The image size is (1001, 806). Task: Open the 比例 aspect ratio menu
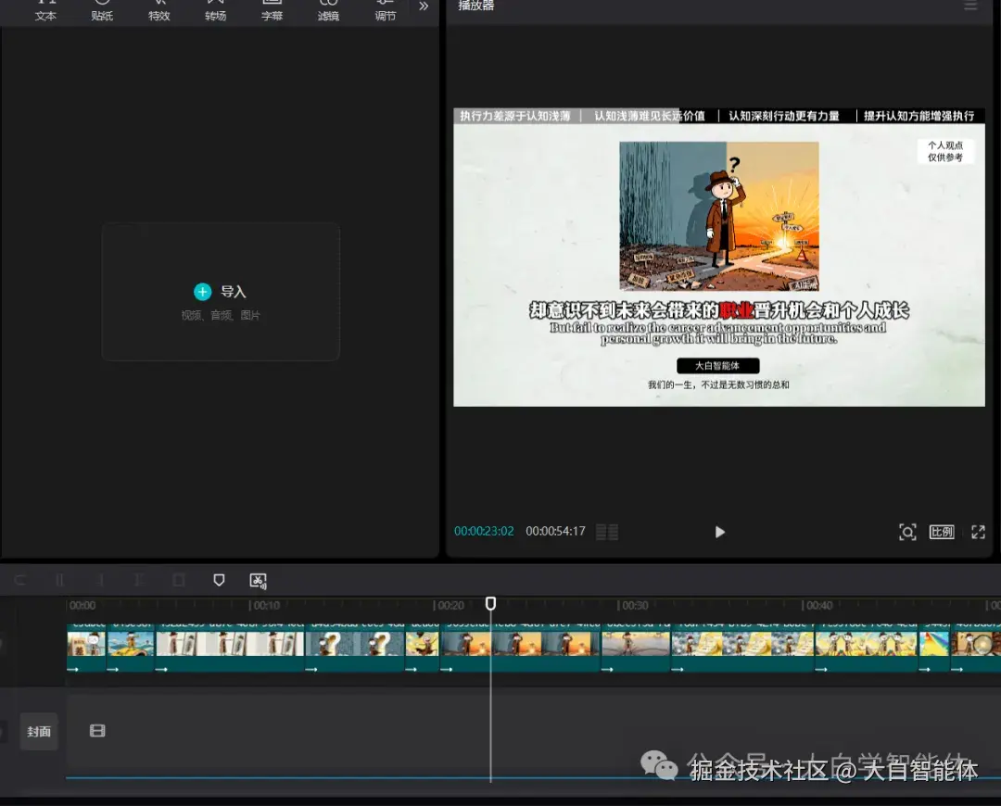(942, 532)
